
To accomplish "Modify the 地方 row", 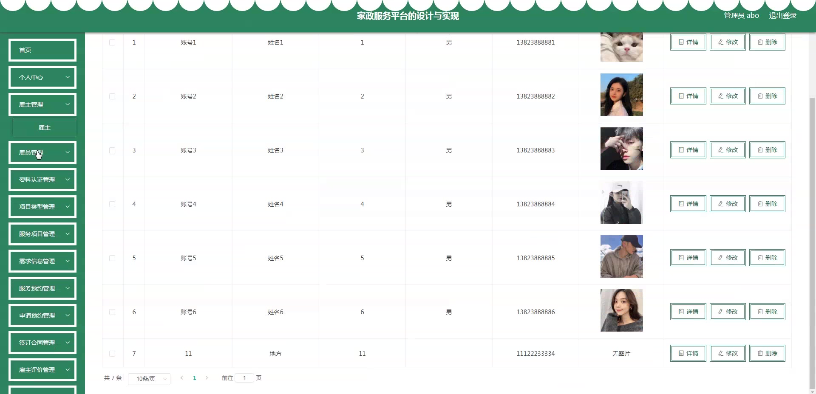I will (728, 353).
